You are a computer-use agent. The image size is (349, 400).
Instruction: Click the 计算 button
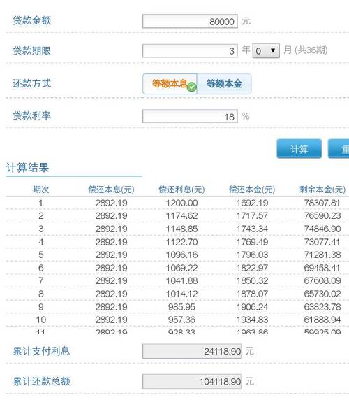299,149
